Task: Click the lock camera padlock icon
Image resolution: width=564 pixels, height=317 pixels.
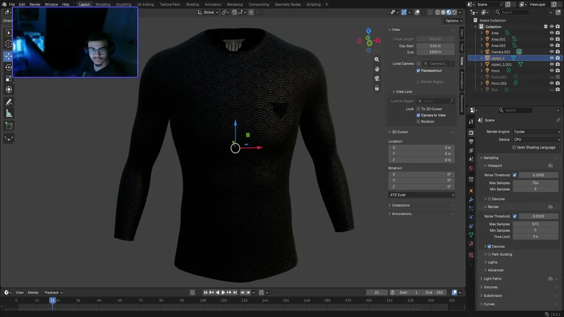Action: pyautogui.click(x=377, y=88)
